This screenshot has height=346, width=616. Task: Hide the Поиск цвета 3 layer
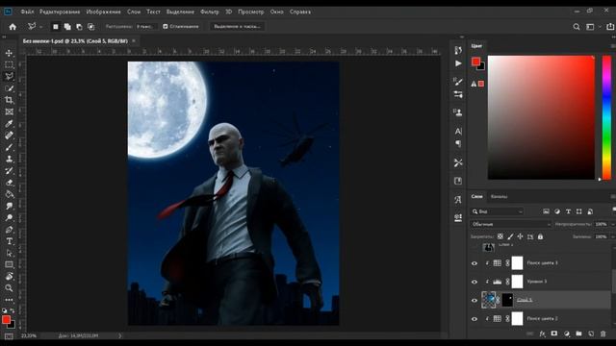[475, 263]
